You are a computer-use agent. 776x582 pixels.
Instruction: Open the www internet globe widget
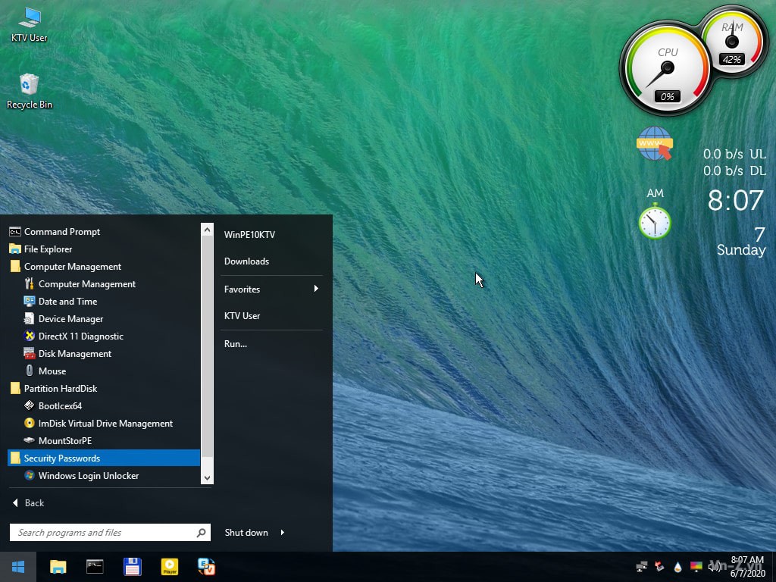[x=655, y=144]
